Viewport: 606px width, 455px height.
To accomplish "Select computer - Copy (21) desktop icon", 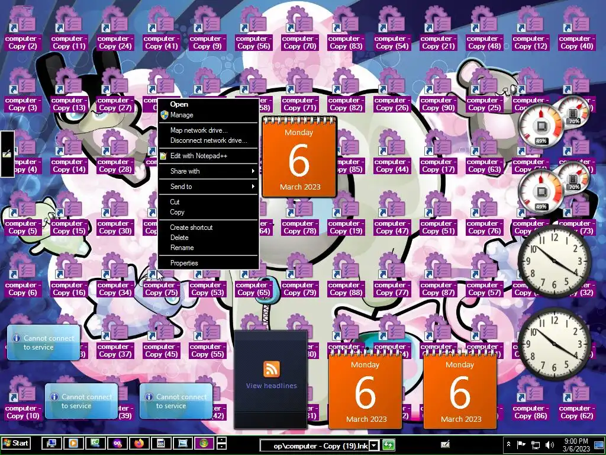I will point(438,29).
